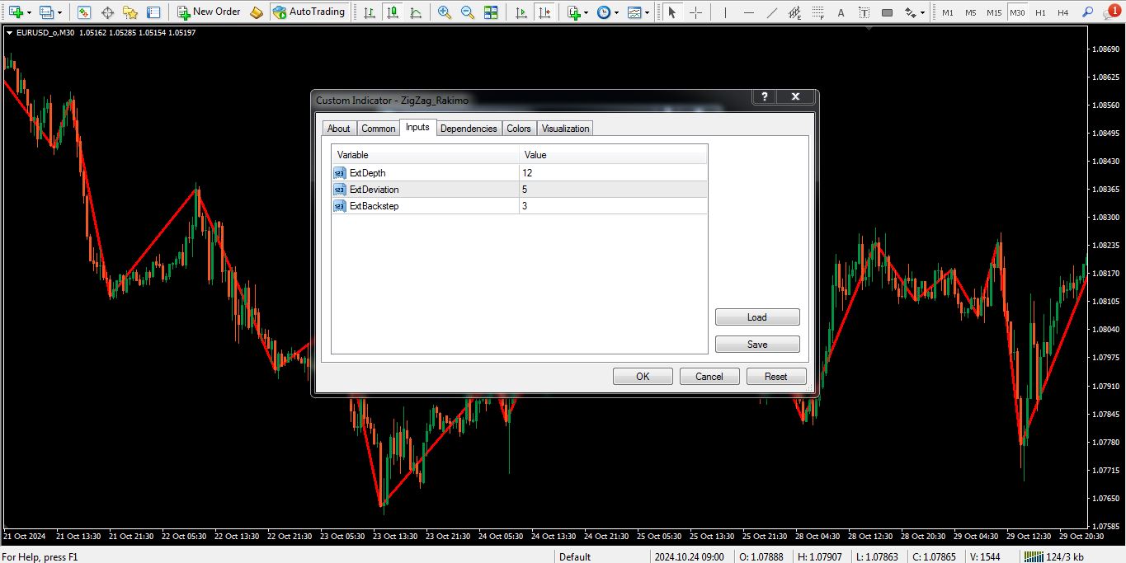Viewport: 1126px width, 563px height.
Task: Select the text tool A
Action: click(841, 12)
